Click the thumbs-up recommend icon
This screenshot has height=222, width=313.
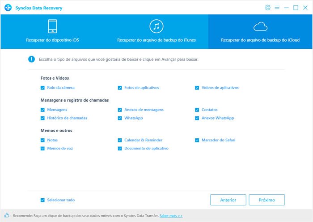[x=7, y=215]
